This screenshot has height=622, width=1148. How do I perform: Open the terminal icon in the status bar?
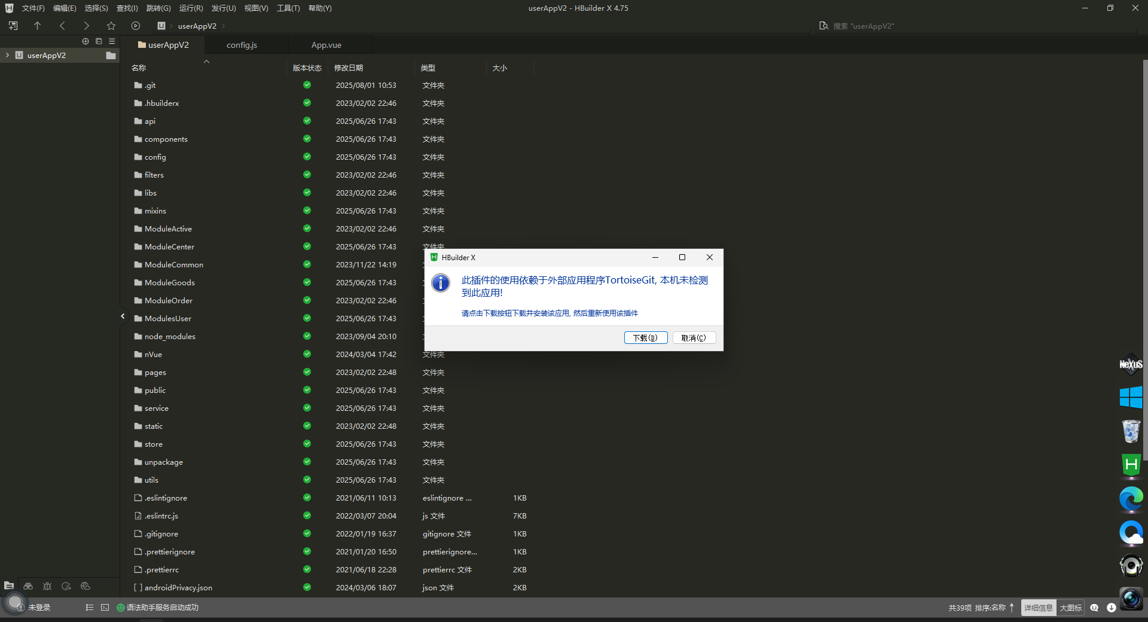tap(105, 608)
